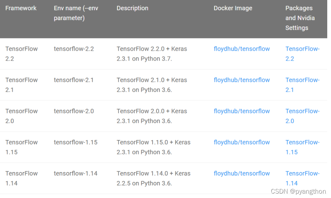Click description 'TensorFlow 2.1.0 + Keras 2.3.1'

pyautogui.click(x=152, y=85)
